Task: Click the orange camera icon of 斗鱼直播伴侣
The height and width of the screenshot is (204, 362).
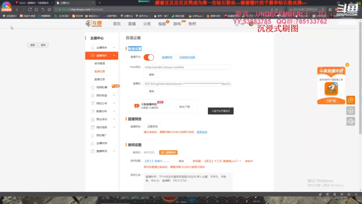Action: tap(137, 106)
